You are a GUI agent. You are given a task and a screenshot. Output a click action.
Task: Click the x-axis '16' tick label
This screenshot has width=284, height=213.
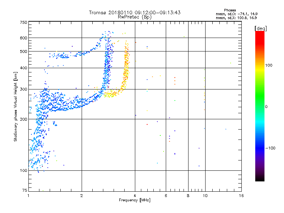tap(241, 196)
